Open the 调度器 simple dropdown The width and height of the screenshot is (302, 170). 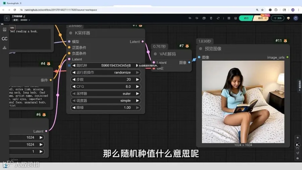click(x=106, y=101)
